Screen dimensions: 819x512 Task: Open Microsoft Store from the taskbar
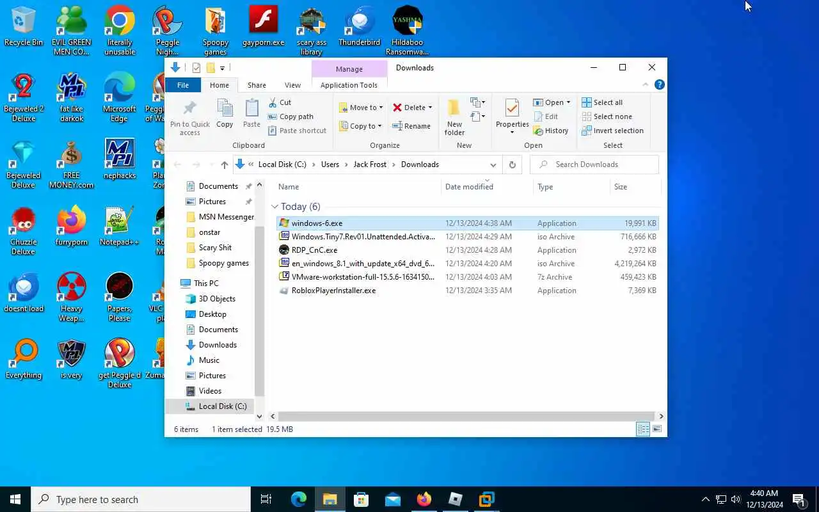[362, 499]
